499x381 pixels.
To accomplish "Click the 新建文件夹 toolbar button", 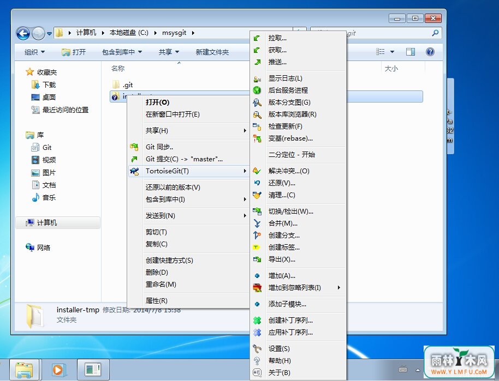I will [212, 52].
